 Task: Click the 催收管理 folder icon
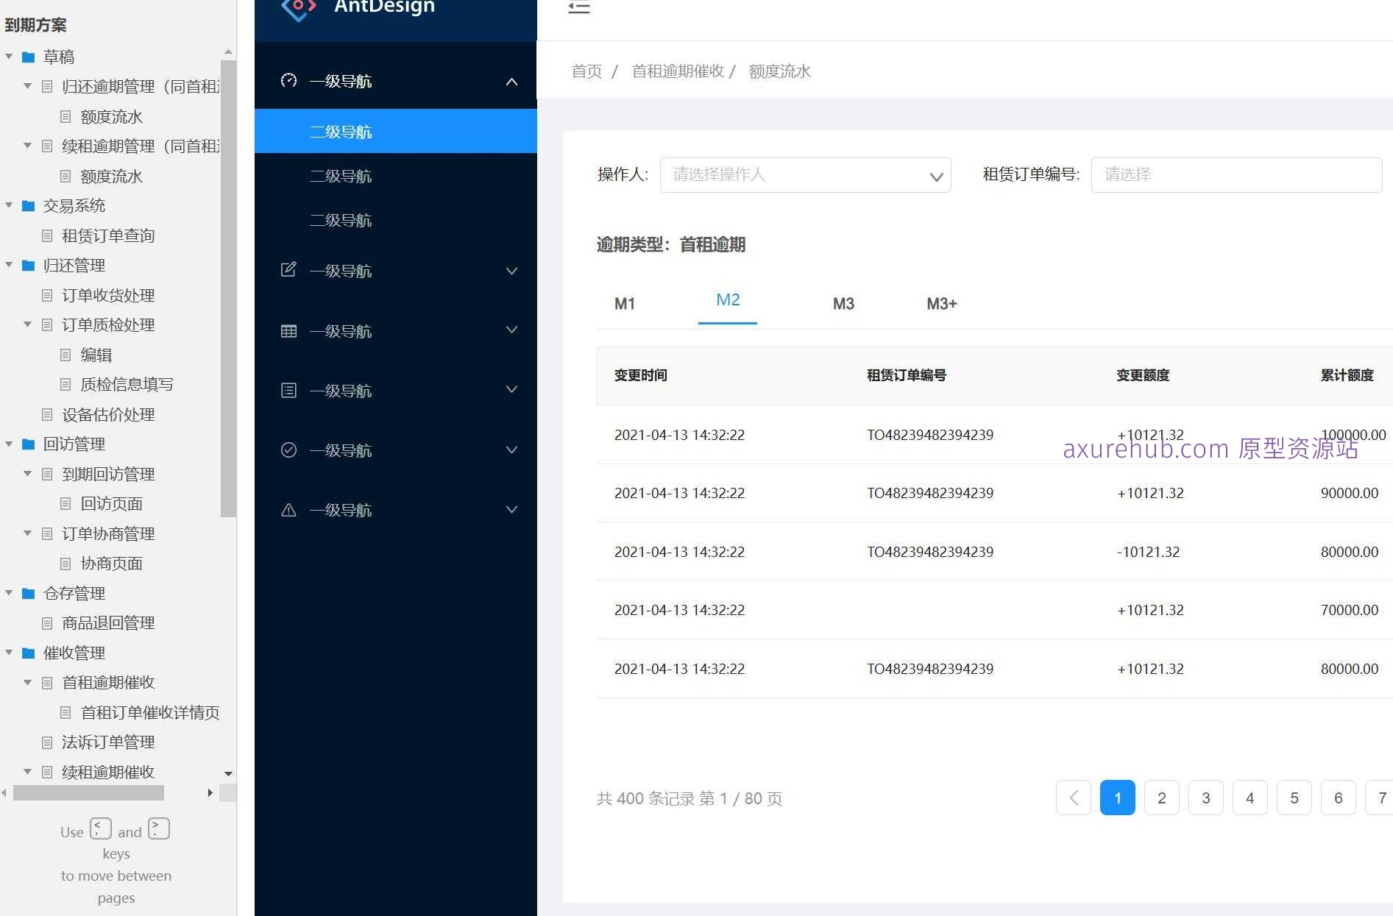pos(28,653)
